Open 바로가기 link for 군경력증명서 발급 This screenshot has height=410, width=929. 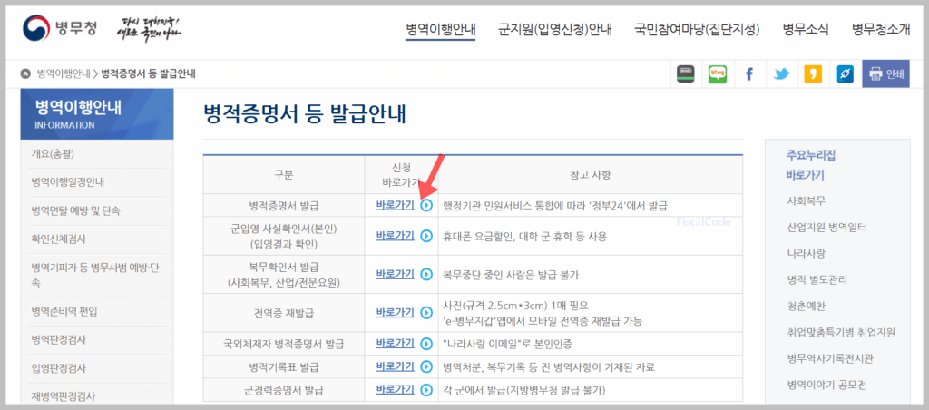396,389
